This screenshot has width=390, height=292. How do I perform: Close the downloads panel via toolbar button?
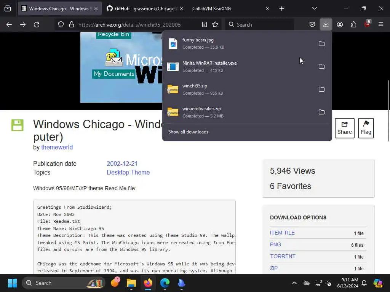pyautogui.click(x=326, y=25)
